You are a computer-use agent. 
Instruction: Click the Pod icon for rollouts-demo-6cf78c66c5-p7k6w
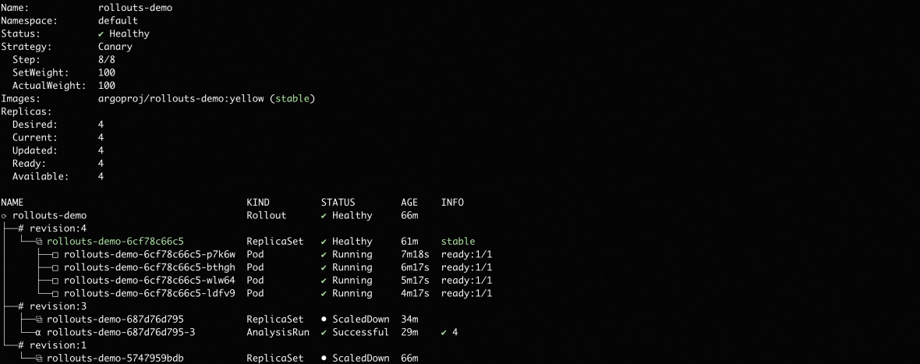pyautogui.click(x=55, y=255)
